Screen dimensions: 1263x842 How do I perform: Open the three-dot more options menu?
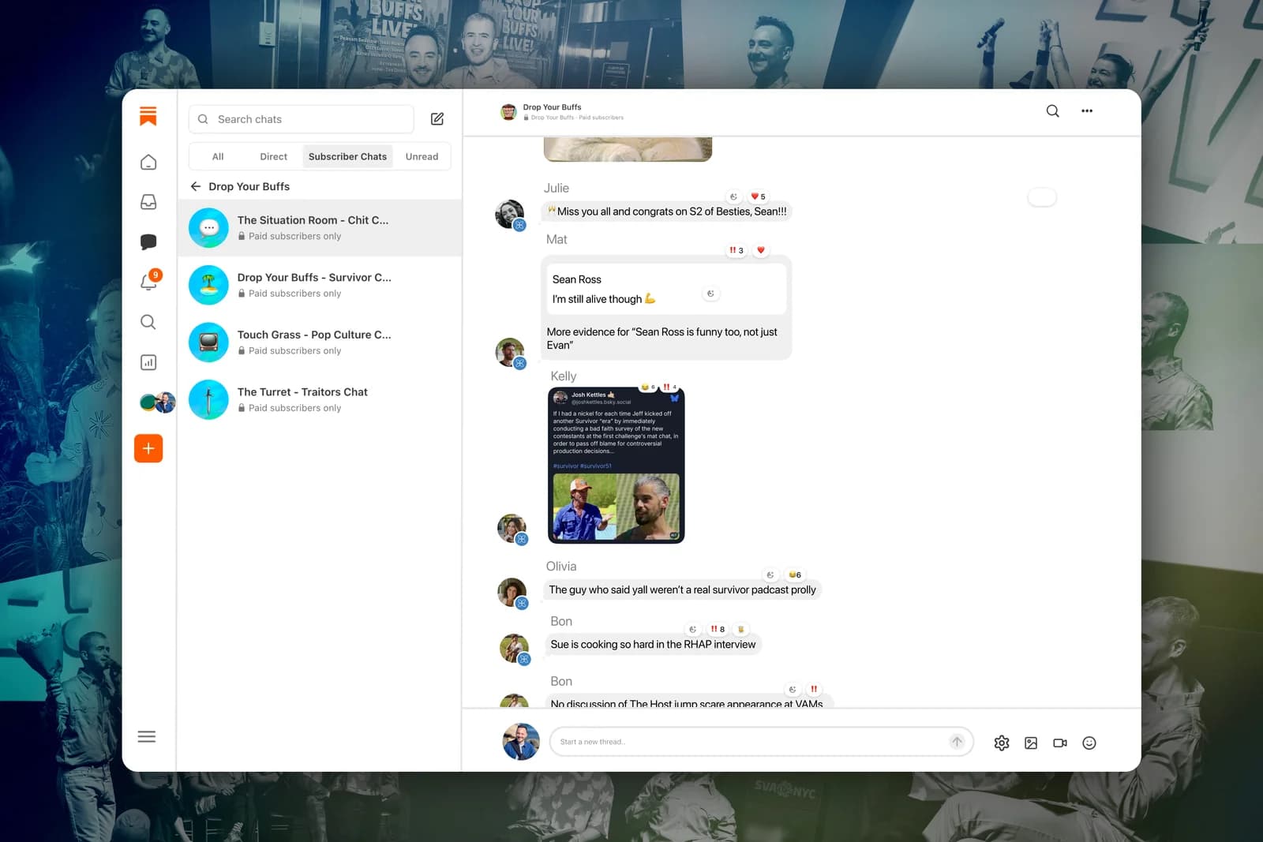click(1087, 111)
